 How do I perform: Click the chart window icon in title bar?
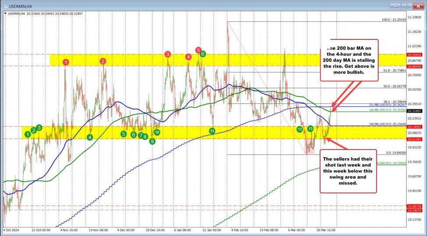pos(4,6)
